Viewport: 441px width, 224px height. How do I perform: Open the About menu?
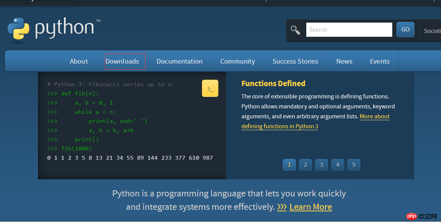pos(79,61)
